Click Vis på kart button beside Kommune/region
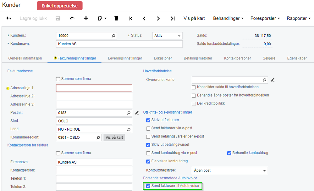 coord(114,138)
